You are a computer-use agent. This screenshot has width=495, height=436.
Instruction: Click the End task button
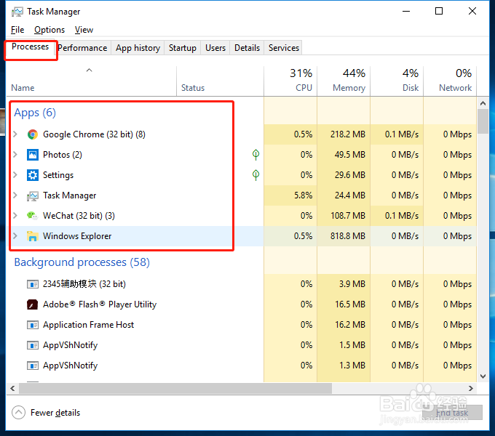(452, 412)
